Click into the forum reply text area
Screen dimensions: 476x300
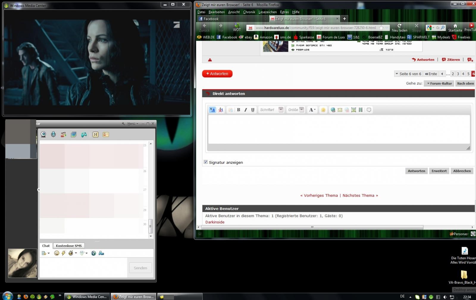pyautogui.click(x=339, y=129)
